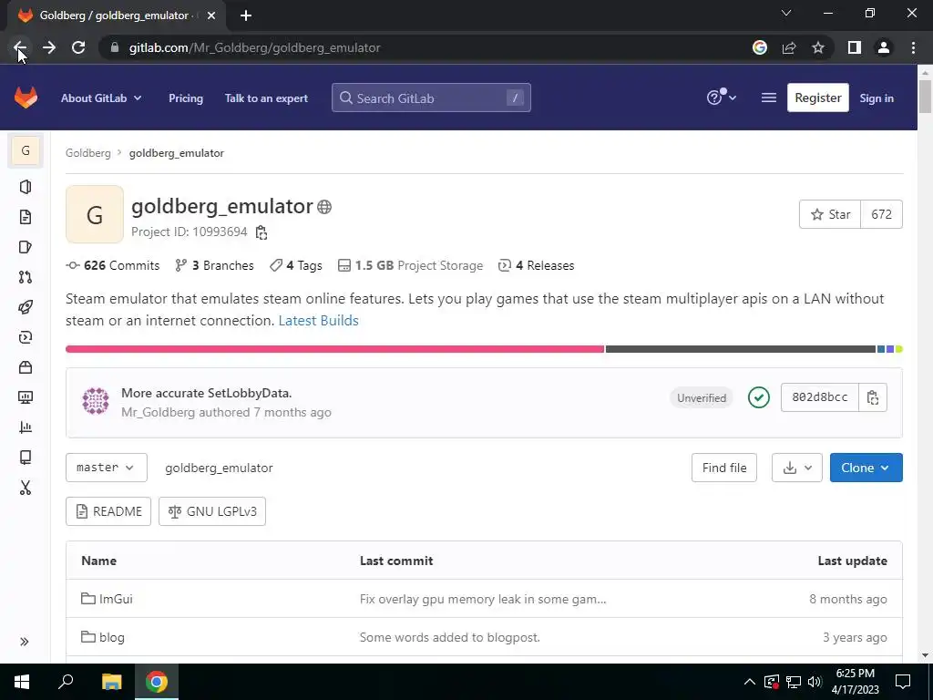Bookmark this page with the star
Image resolution: width=933 pixels, height=700 pixels.
tap(818, 47)
